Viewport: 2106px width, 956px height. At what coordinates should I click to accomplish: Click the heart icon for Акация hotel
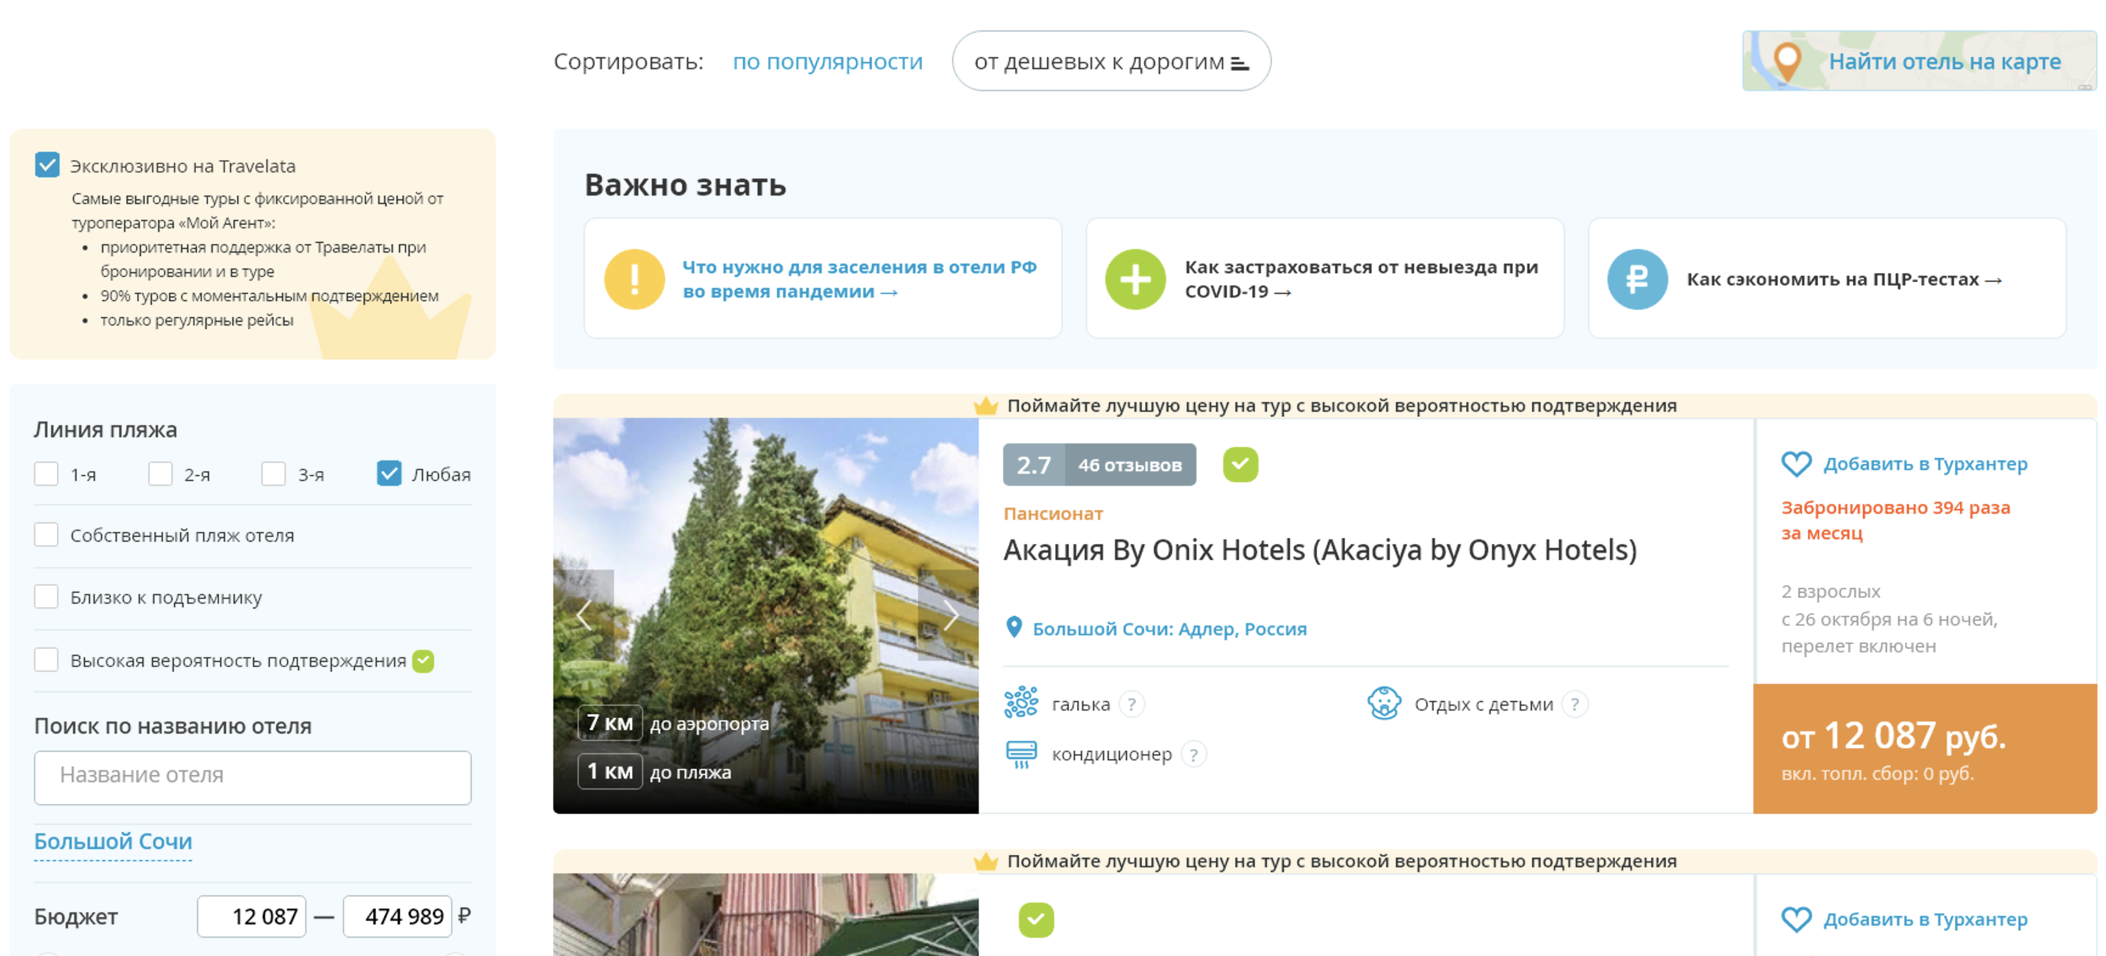click(1796, 463)
